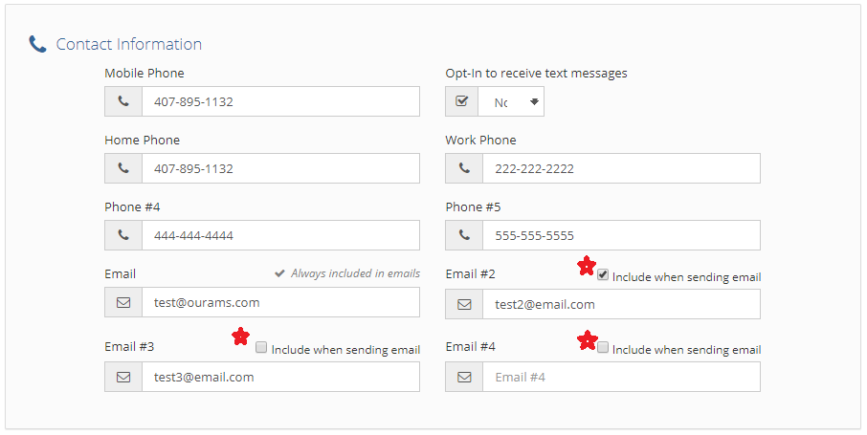Click the envelope icon beside Email #2 field

(464, 304)
